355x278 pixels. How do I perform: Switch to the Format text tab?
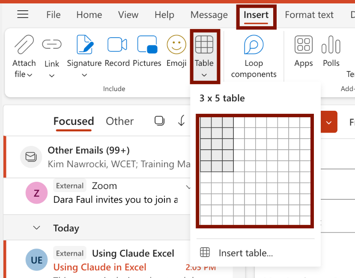point(309,15)
